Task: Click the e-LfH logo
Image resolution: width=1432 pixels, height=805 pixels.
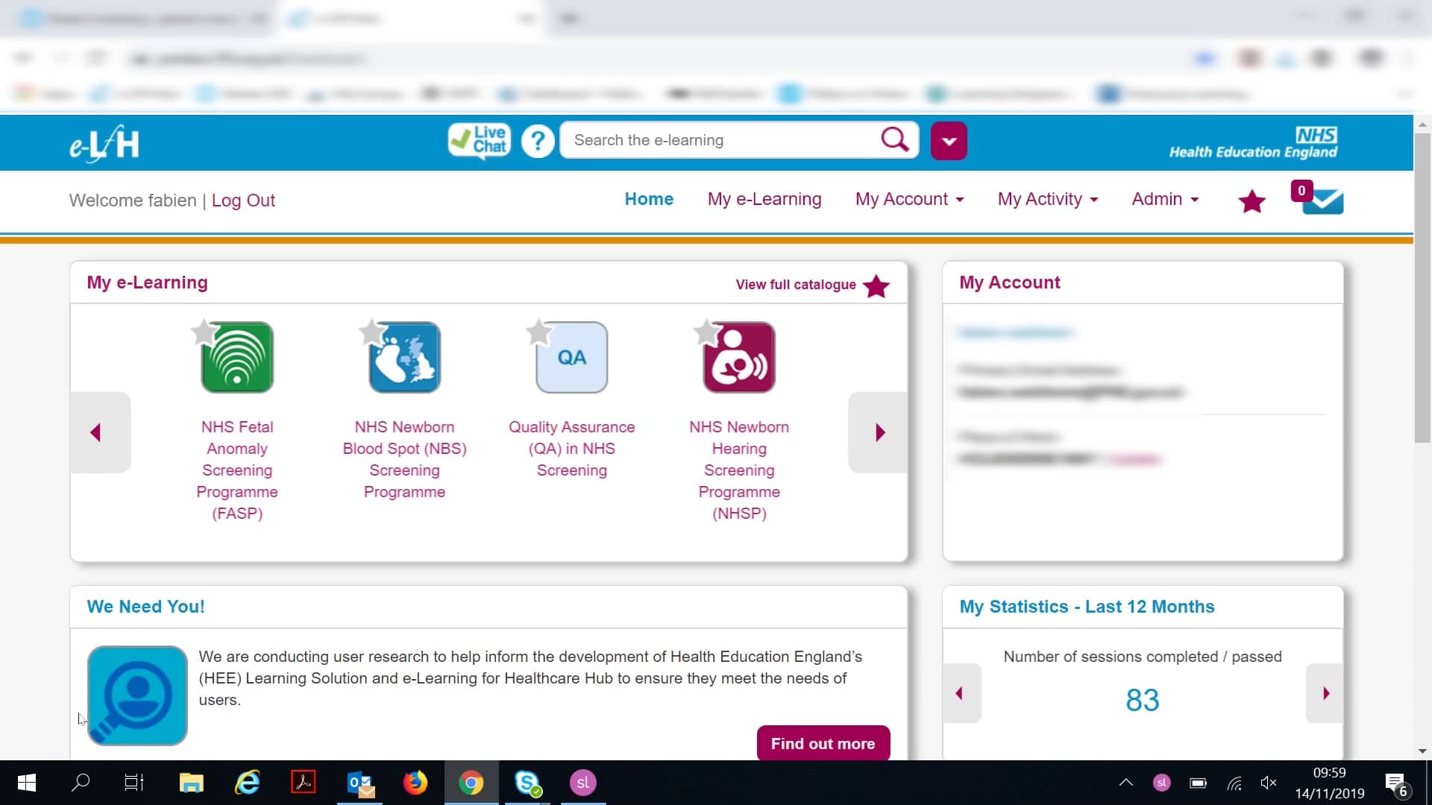Action: pyautogui.click(x=104, y=142)
